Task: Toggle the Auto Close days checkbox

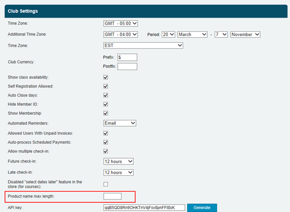Action: (x=106, y=95)
